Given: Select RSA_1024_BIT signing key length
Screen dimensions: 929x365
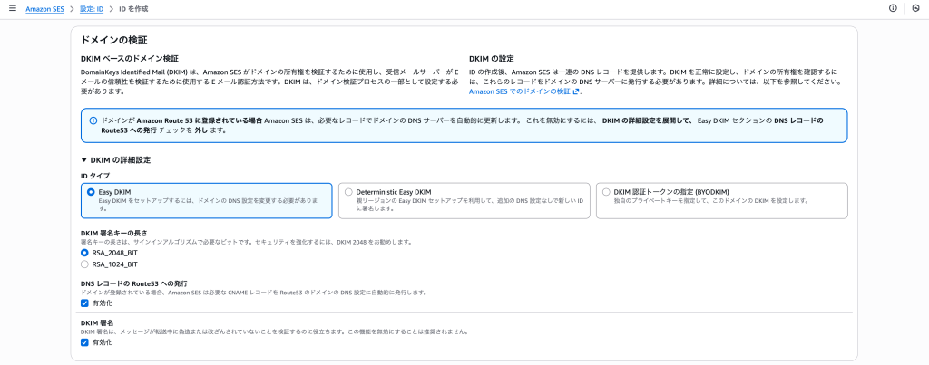Looking at the screenshot, I should (86, 264).
